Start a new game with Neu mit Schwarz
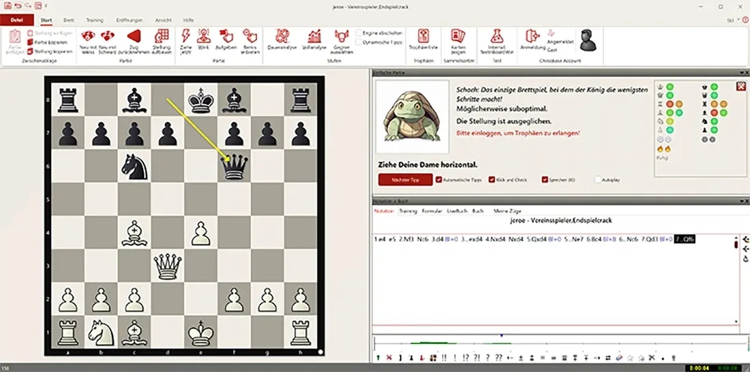The height and width of the screenshot is (372, 750). [108, 41]
